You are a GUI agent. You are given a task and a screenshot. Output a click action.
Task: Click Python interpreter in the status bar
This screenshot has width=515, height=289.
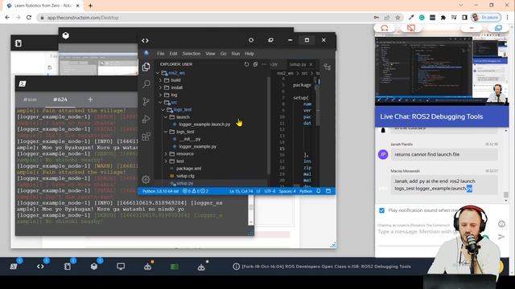click(x=161, y=191)
